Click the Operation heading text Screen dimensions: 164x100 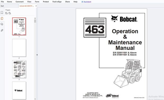[x=125, y=31]
